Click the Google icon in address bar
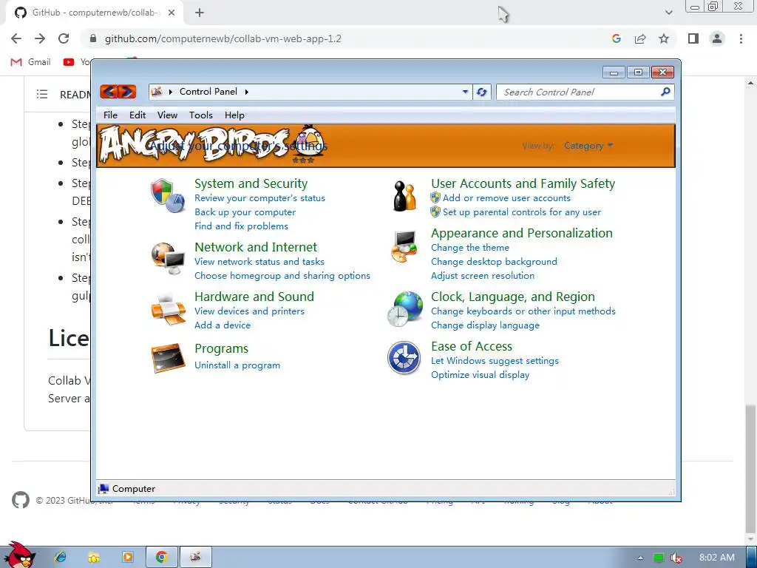 pos(616,38)
